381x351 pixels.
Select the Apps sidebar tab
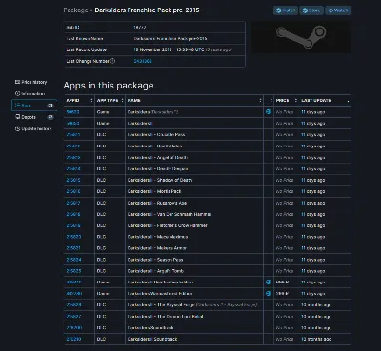click(34, 106)
